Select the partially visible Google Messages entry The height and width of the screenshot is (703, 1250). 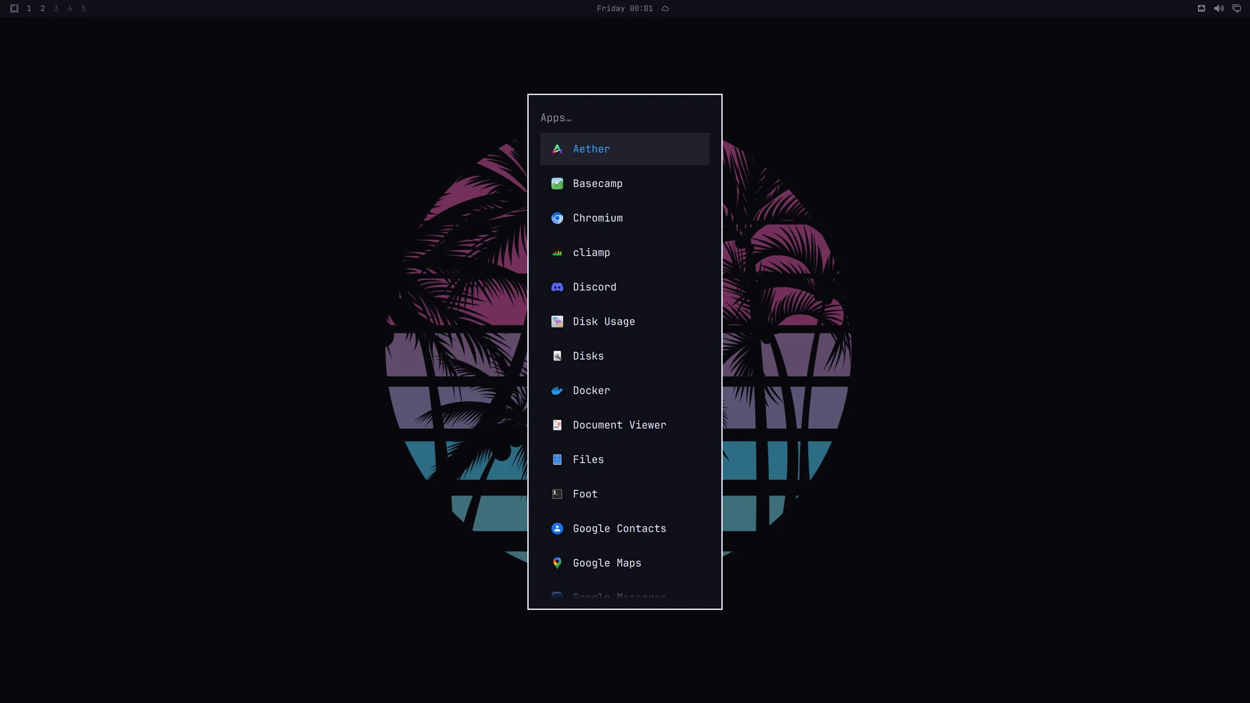(x=625, y=597)
